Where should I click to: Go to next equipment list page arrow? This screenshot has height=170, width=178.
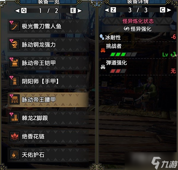coord(80,11)
